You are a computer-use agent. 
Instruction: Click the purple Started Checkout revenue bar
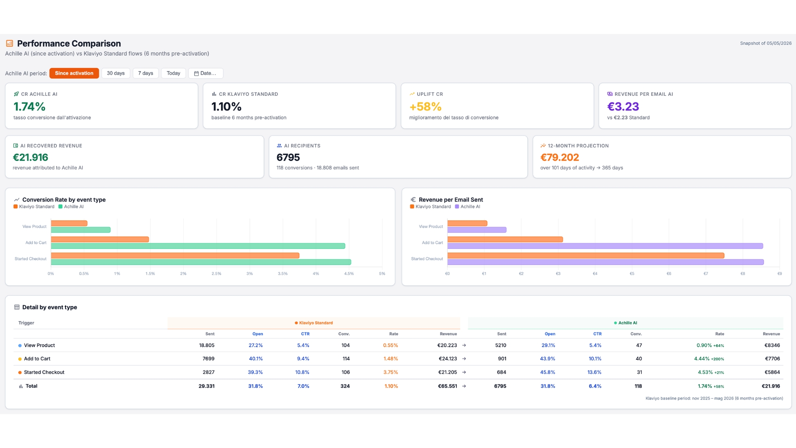(x=606, y=262)
